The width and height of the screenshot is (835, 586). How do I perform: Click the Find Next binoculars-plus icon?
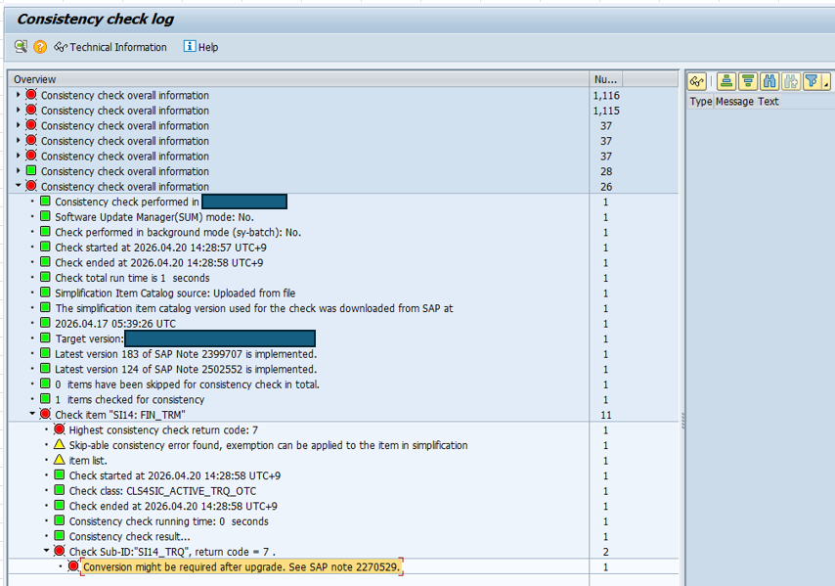point(791,81)
